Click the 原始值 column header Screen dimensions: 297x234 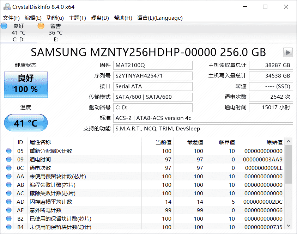point(261,142)
